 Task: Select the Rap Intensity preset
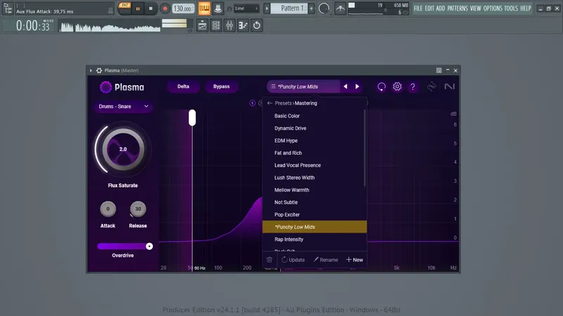(x=315, y=239)
